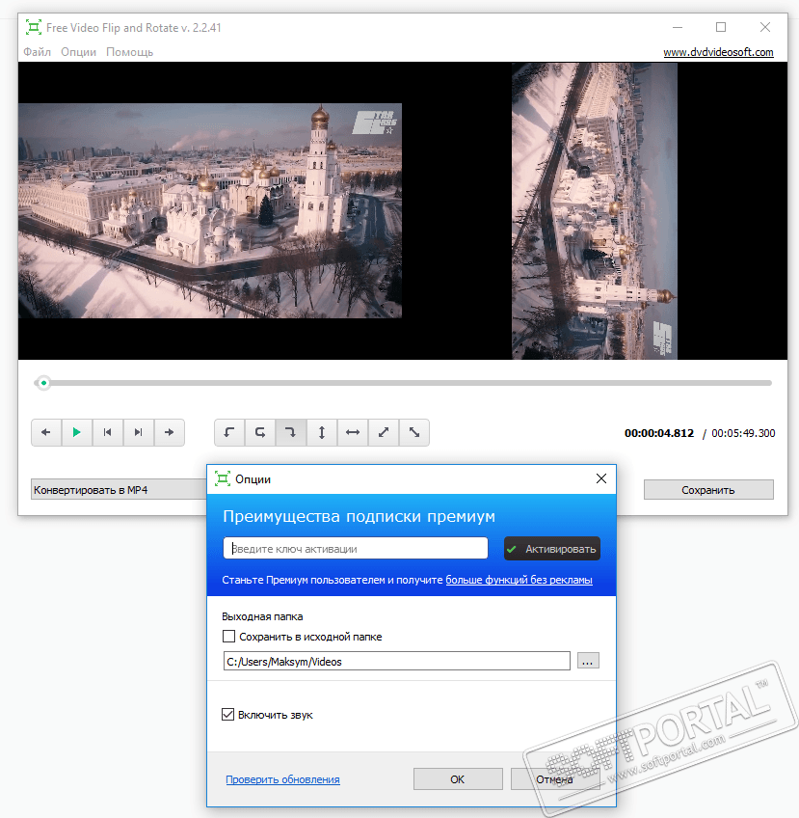Jump to previous frame marker button
This screenshot has width=799, height=818.
coord(107,432)
